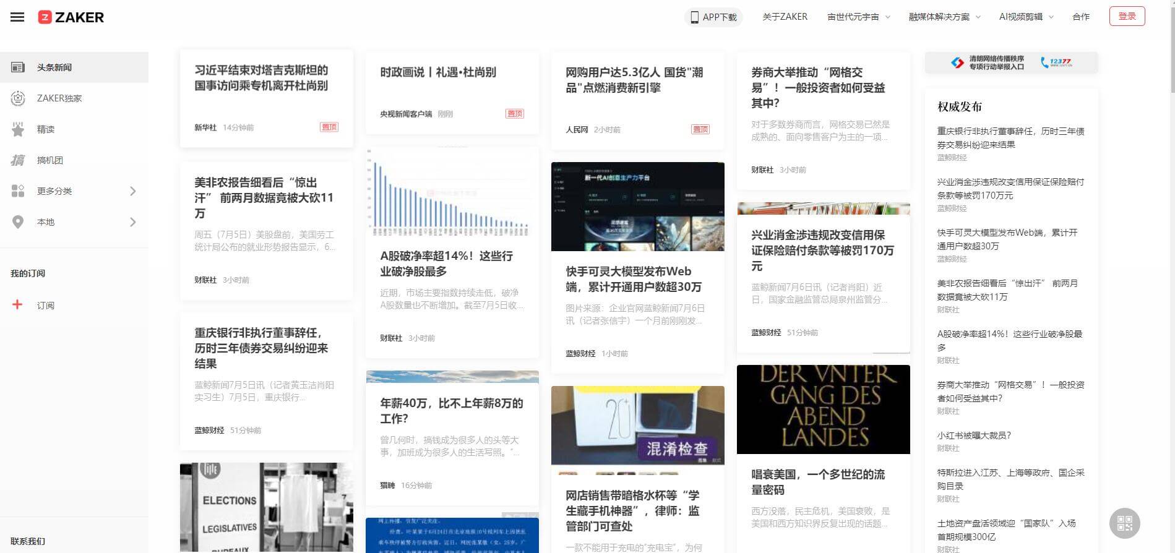Image resolution: width=1175 pixels, height=553 pixels.
Task: Open 权威发布 item 券商大举推动“网格交易”
Action: (1010, 392)
